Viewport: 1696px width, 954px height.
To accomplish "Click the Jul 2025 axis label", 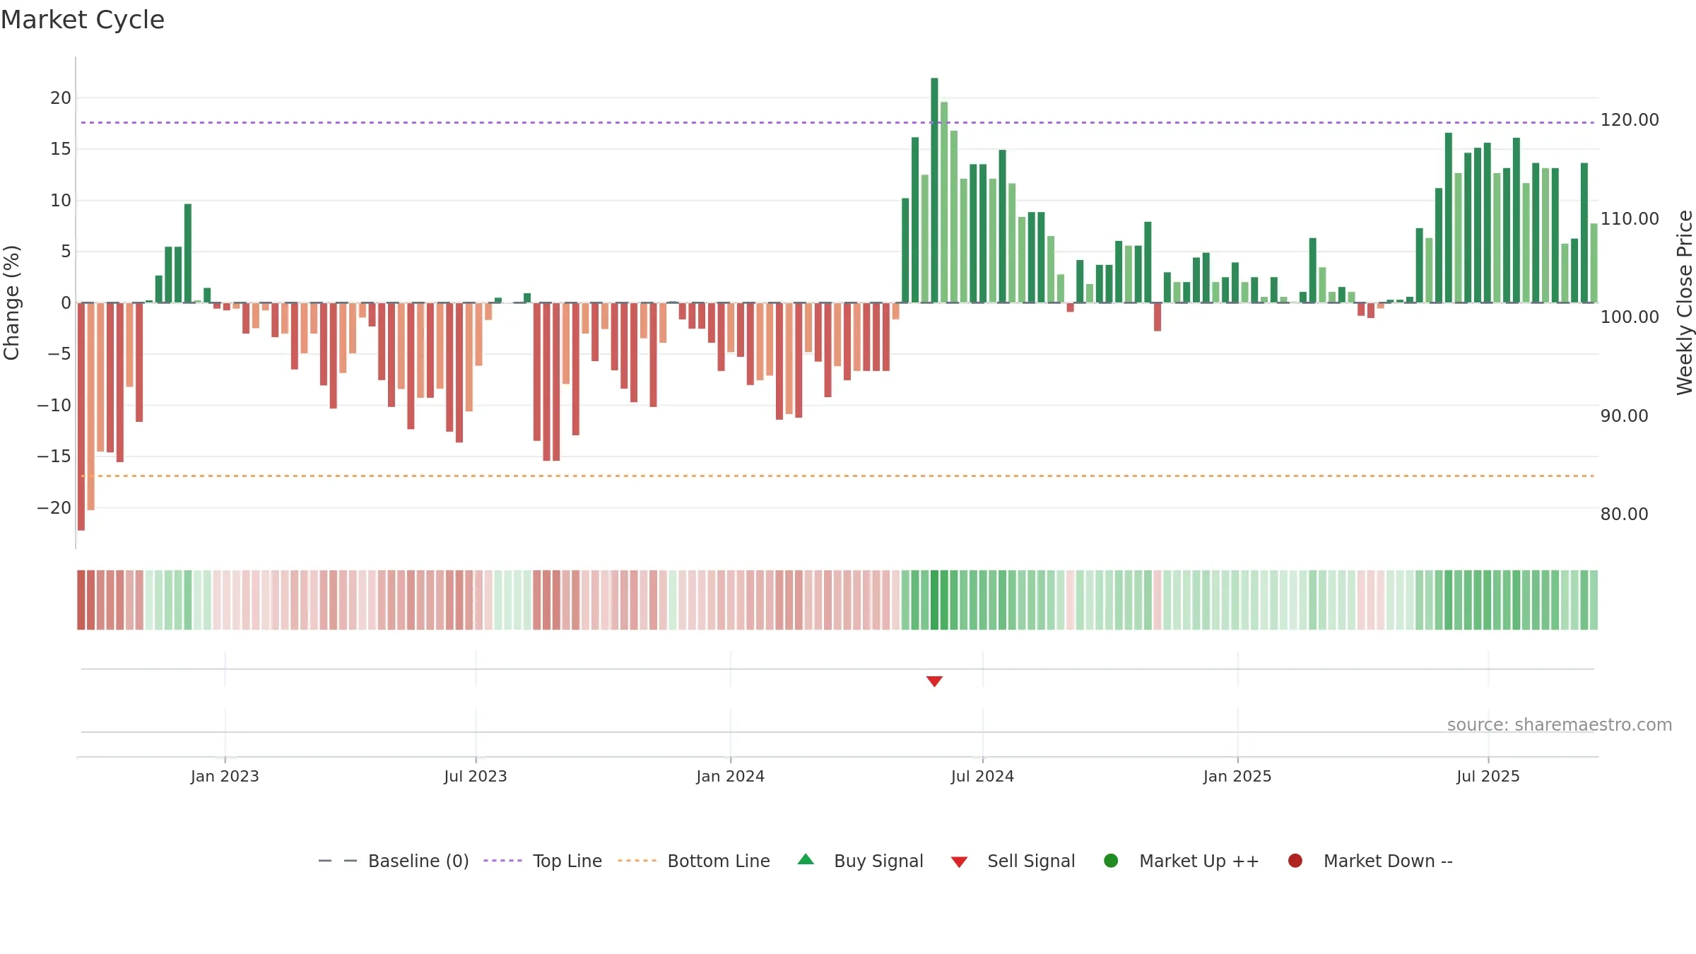I will 1488,777.
